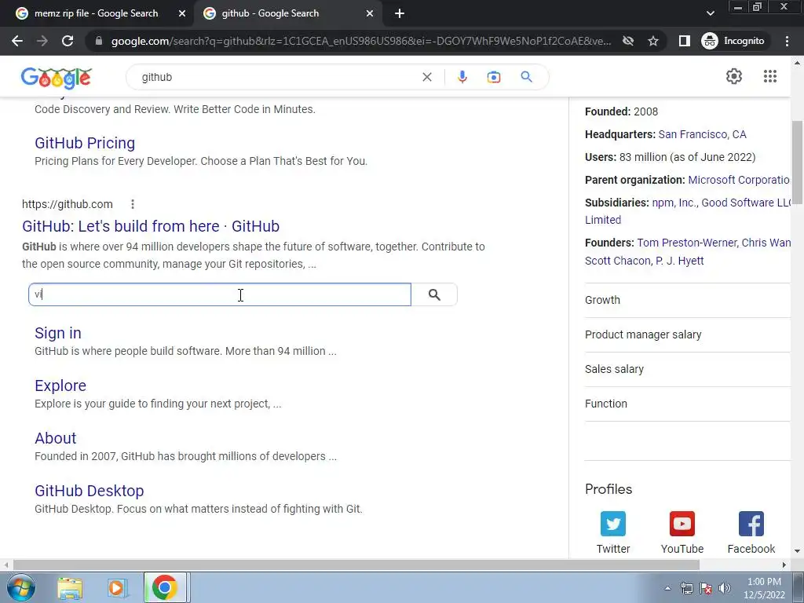Open the volume speaker tray icon
The width and height of the screenshot is (804, 603).
(724, 588)
